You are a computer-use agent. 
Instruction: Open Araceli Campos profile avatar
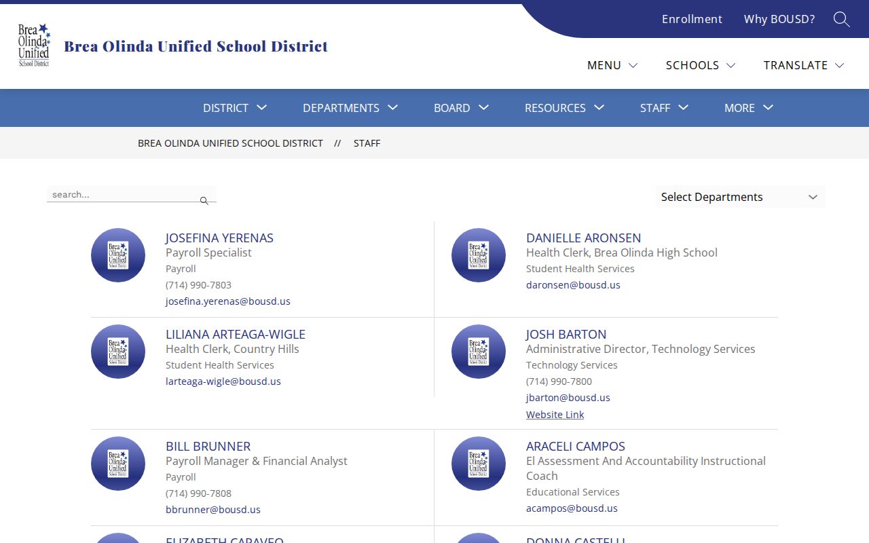click(479, 464)
